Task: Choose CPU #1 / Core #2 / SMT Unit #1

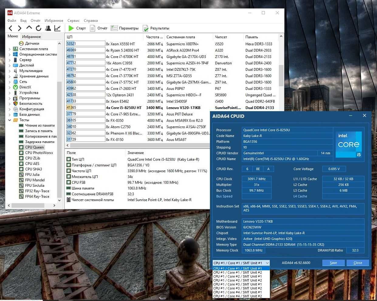Action: point(241,276)
